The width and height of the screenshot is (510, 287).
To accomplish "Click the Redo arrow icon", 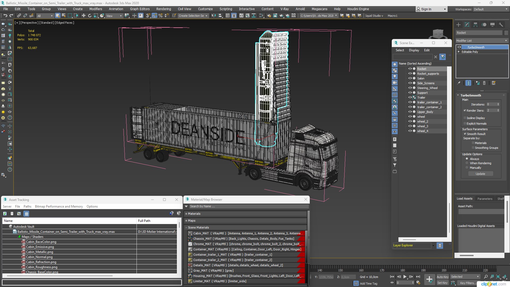I will click(x=11, y=16).
